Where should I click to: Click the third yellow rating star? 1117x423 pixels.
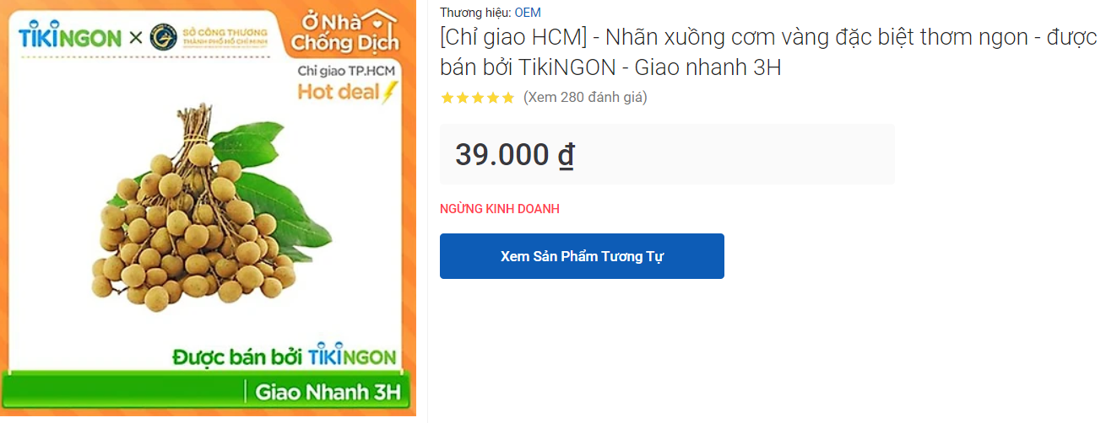pos(478,98)
